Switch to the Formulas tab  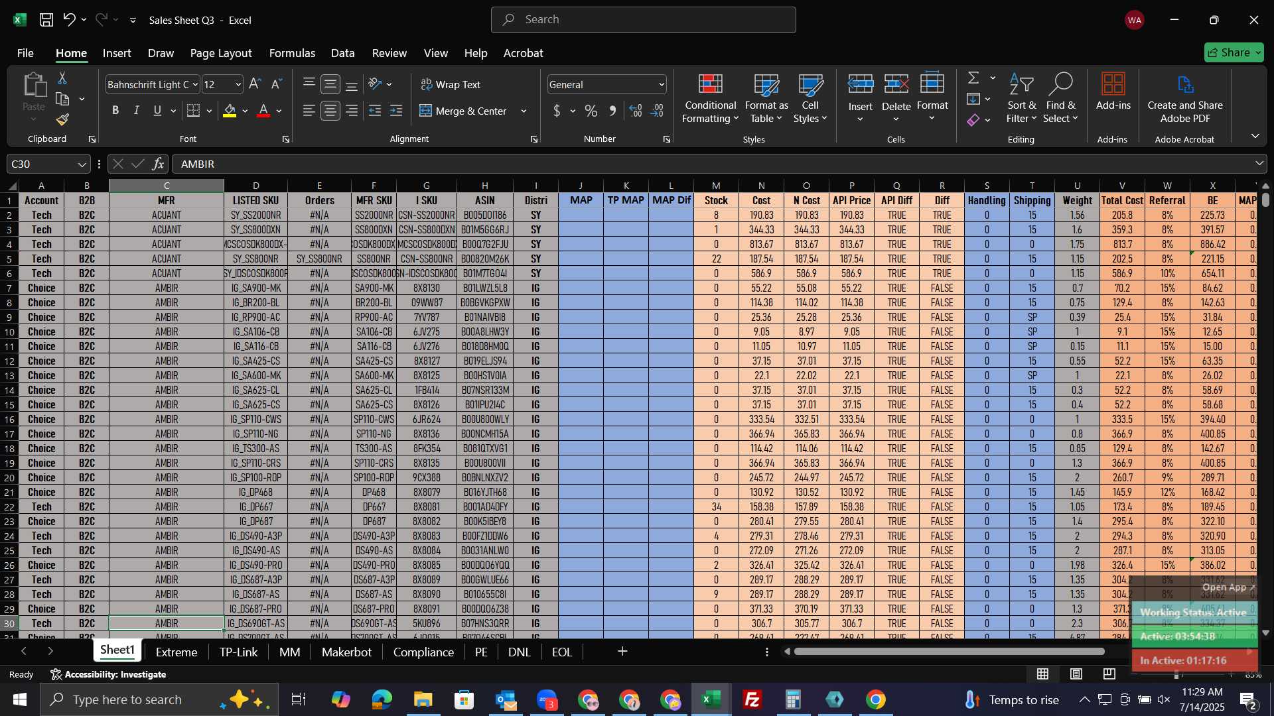[292, 53]
